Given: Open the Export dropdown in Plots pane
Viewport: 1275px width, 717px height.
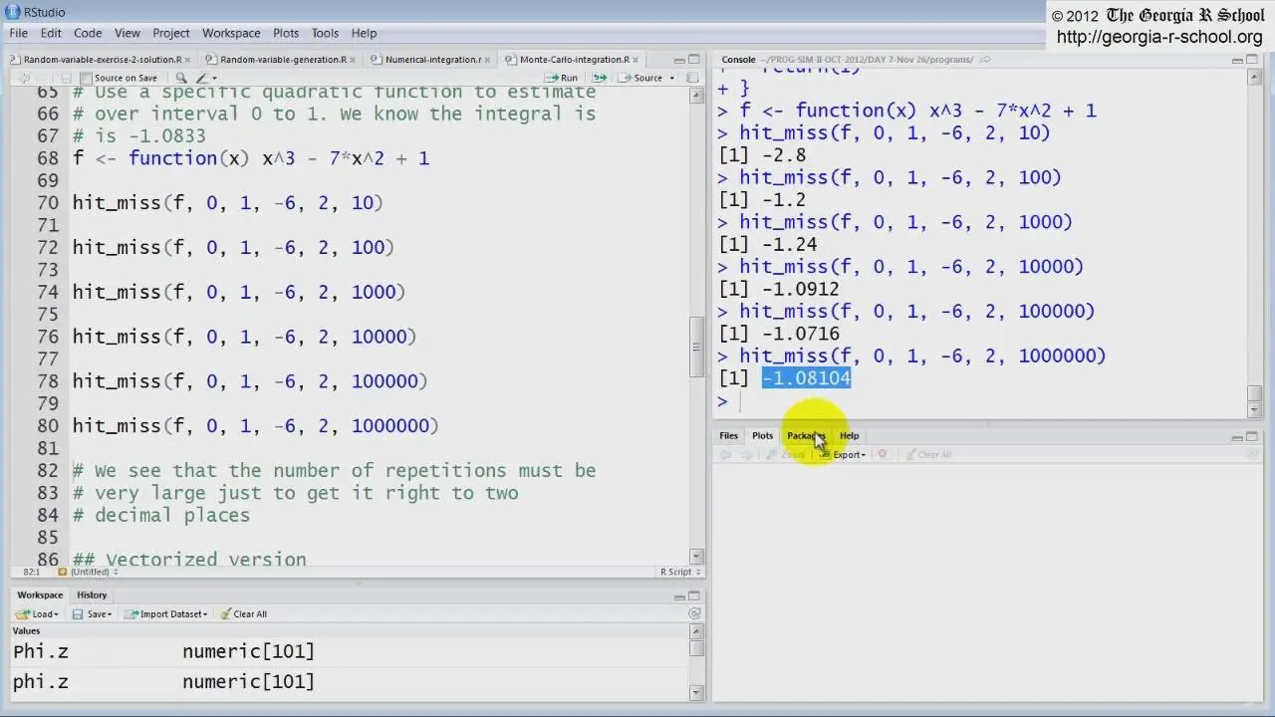Looking at the screenshot, I should tap(843, 455).
